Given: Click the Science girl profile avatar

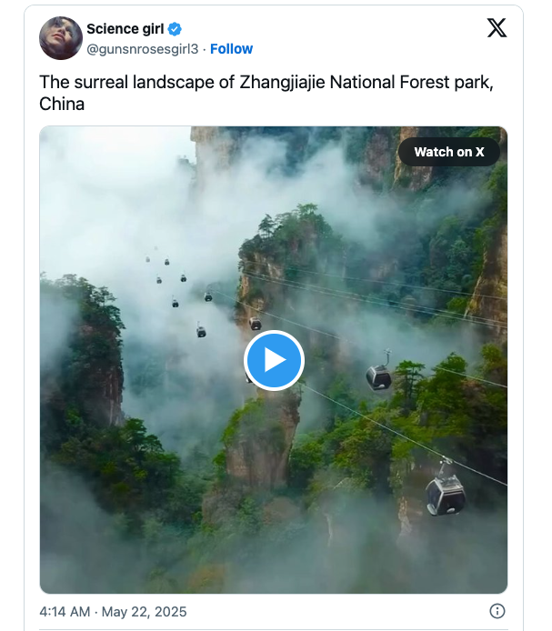Looking at the screenshot, I should pyautogui.click(x=61, y=38).
